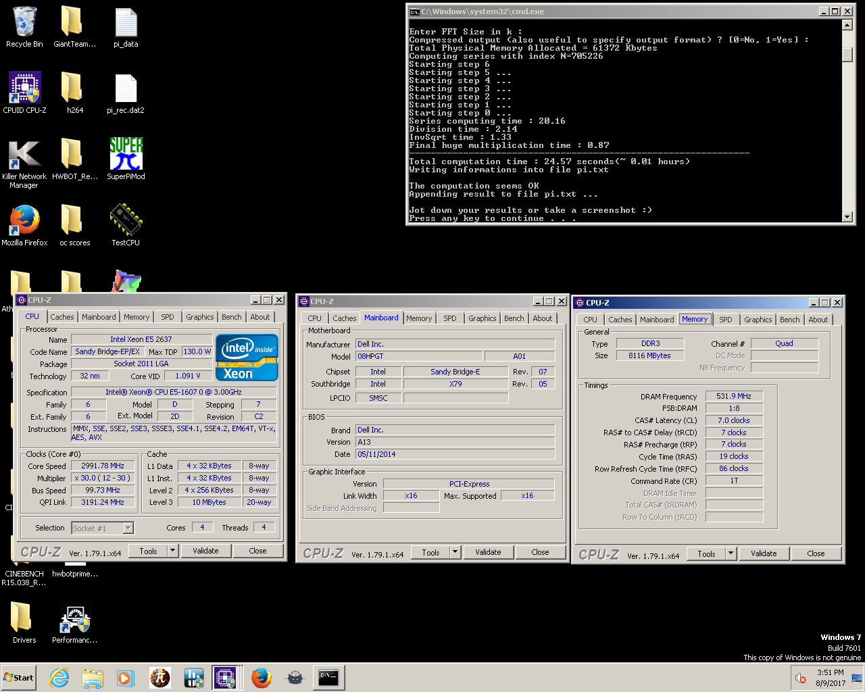Click BIOS date 05/11/2014 field
865x692 pixels.
[x=455, y=454]
